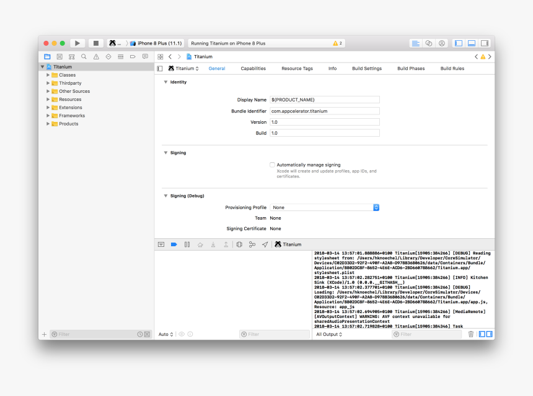The height and width of the screenshot is (396, 533).
Task: Open the Titanium target selector
Action: tap(183, 69)
